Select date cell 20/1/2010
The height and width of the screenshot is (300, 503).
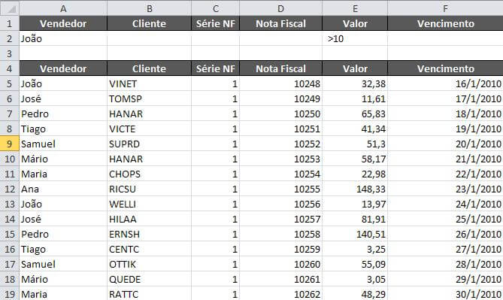(445, 144)
